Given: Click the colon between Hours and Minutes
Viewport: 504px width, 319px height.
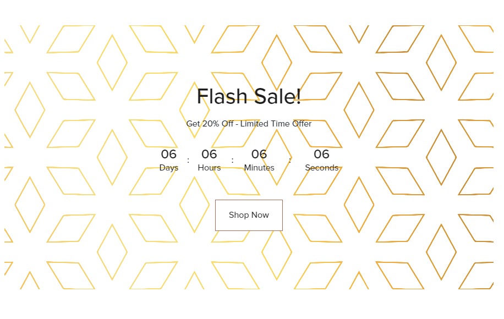Looking at the screenshot, I should [x=232, y=160].
